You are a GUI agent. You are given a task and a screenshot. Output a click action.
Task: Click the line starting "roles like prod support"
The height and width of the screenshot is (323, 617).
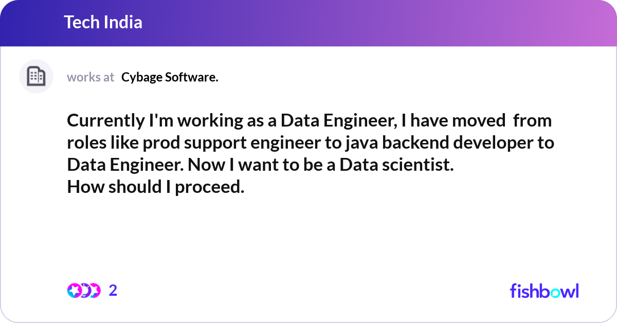311,143
